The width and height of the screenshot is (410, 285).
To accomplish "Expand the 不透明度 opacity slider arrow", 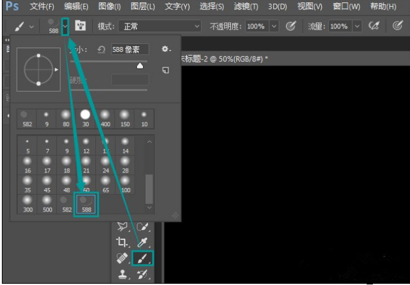I will pos(274,27).
